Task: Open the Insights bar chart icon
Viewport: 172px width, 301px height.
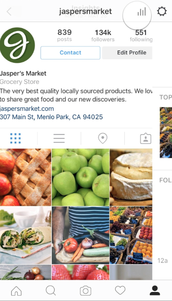Action: tap(141, 12)
